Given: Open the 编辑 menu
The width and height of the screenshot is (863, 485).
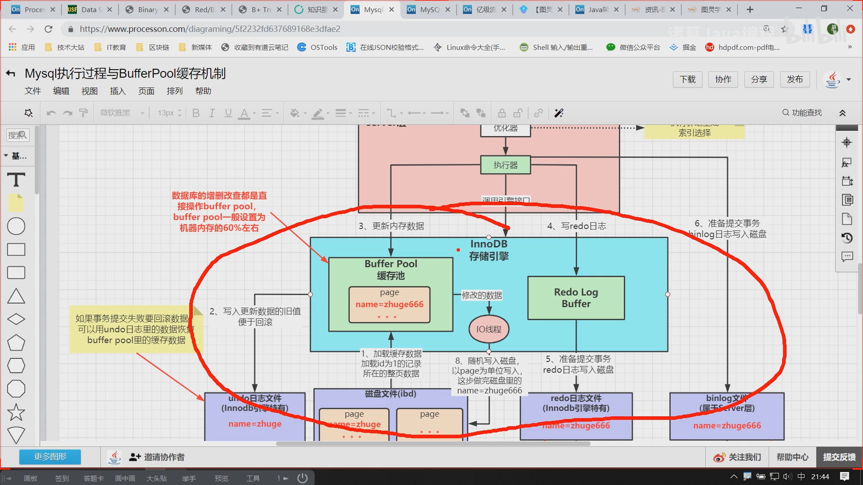Looking at the screenshot, I should point(61,91).
